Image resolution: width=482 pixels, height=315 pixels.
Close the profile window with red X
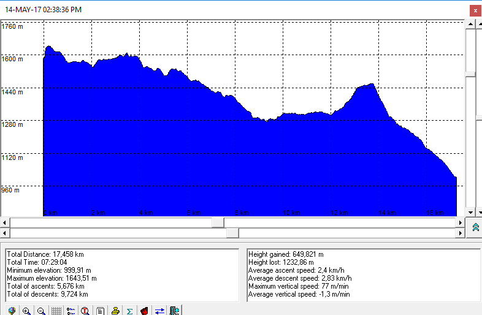(x=475, y=10)
